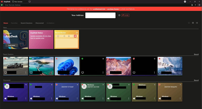Open the hamburger main menu

[199, 5]
